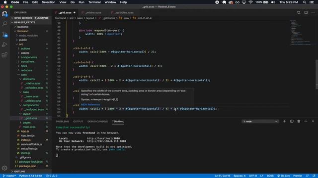Open the macOS Control Center list icon
Viewport: 318px width, 178px height.
click(312, 2)
